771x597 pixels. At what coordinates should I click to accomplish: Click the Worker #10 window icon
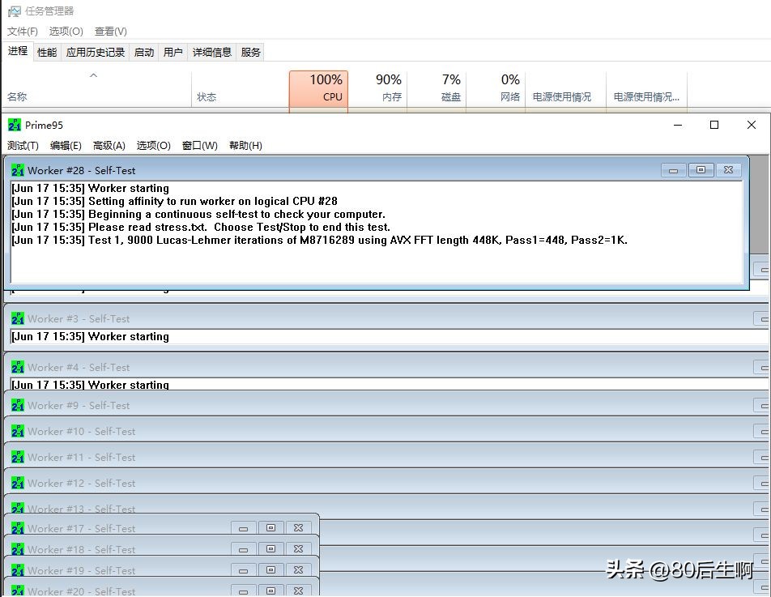pos(17,431)
